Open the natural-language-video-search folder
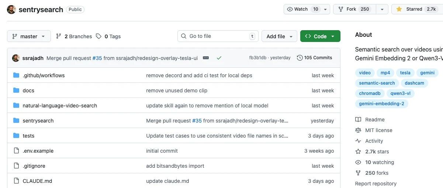Image resolution: width=443 pixels, height=188 pixels. tap(60, 106)
